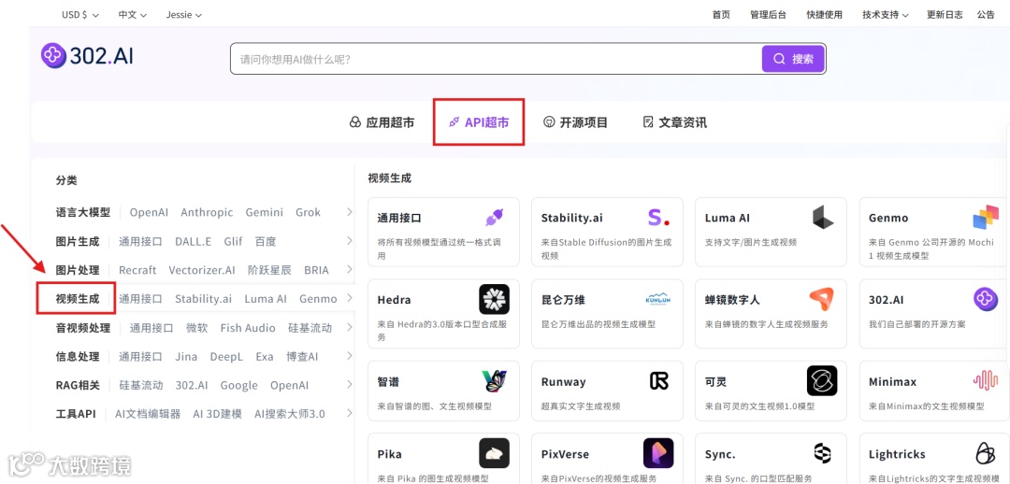
Task: Click the Hedra card logo
Action: [x=494, y=299]
